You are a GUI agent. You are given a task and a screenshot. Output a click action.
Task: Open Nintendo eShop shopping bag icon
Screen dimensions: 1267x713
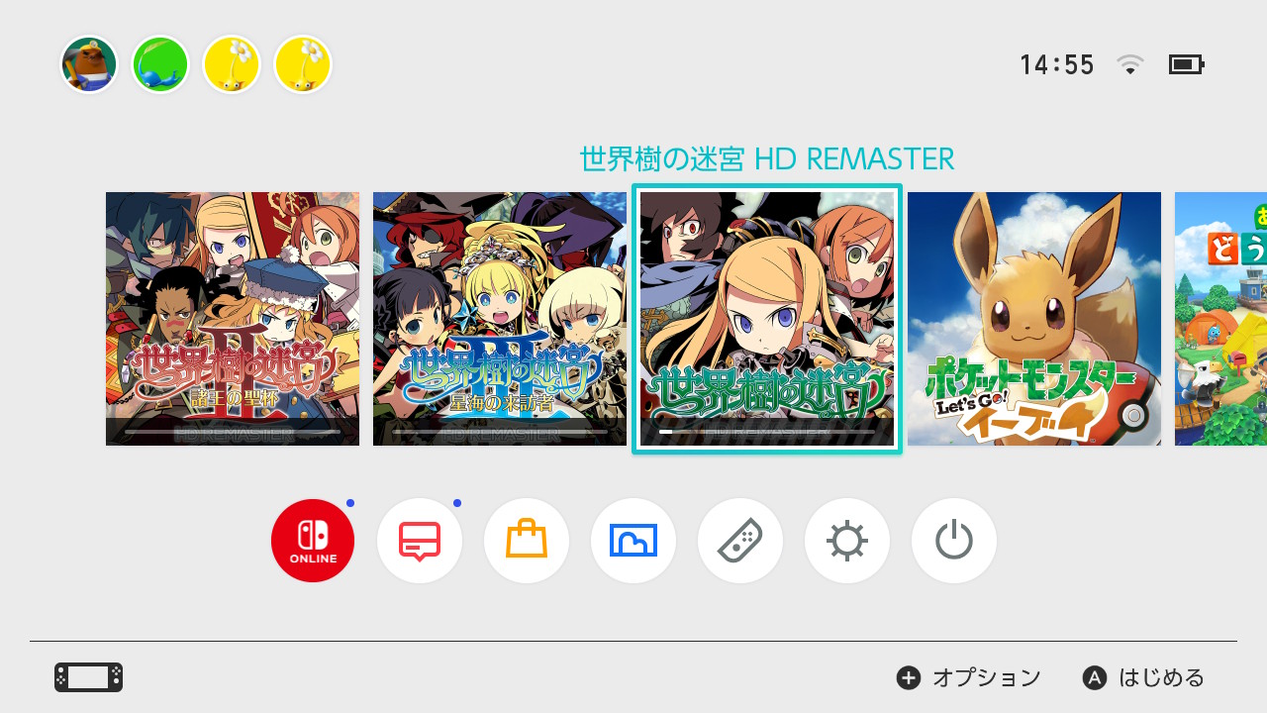[527, 541]
